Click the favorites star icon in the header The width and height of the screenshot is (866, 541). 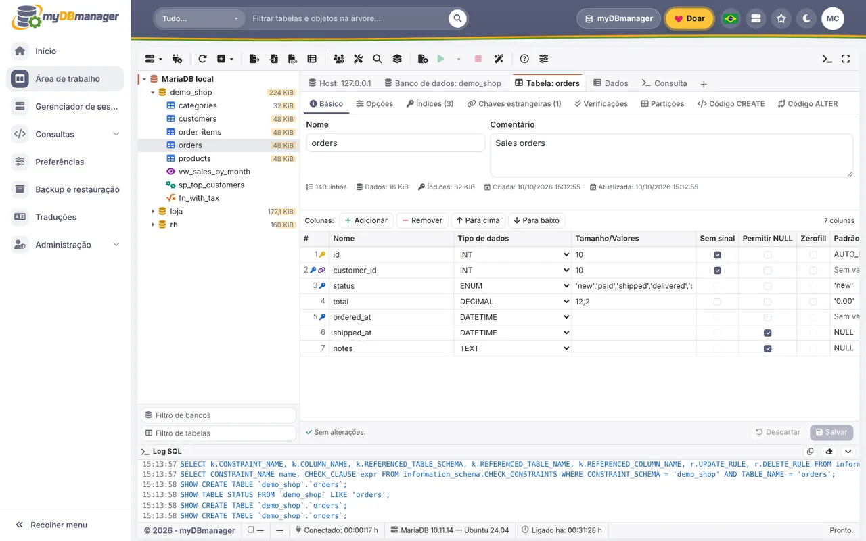[781, 18]
